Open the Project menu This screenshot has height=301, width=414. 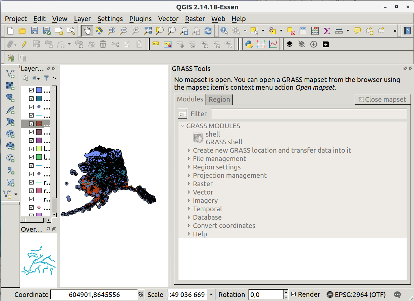coord(16,19)
